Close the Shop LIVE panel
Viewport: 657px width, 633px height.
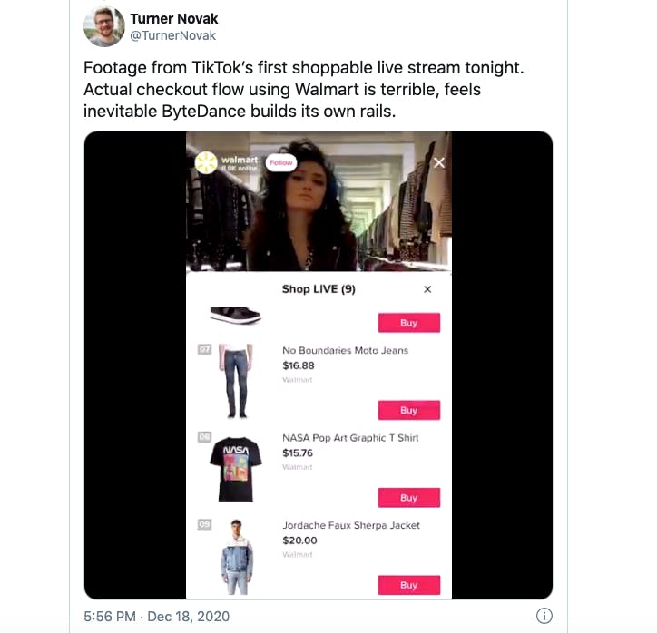pos(427,289)
